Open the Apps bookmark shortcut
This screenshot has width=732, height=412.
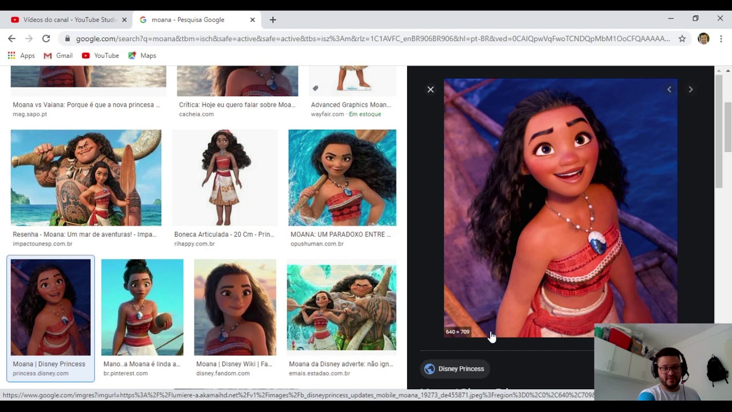[x=21, y=56]
